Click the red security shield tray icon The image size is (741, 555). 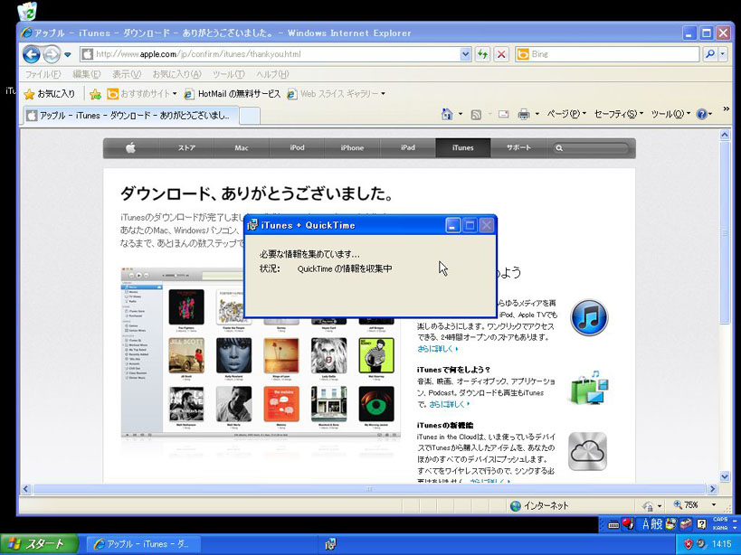(x=688, y=544)
